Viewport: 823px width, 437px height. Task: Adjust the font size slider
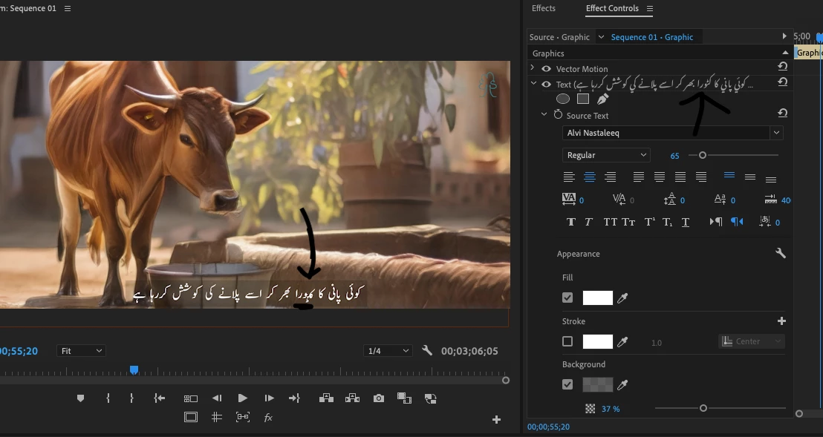click(702, 155)
